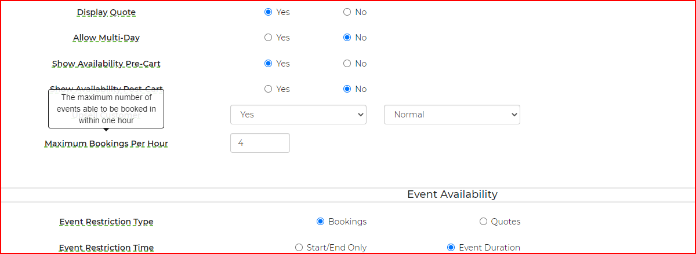696x254 pixels.
Task: Choose No for Show Availability Pre-Cart
Action: coord(347,64)
